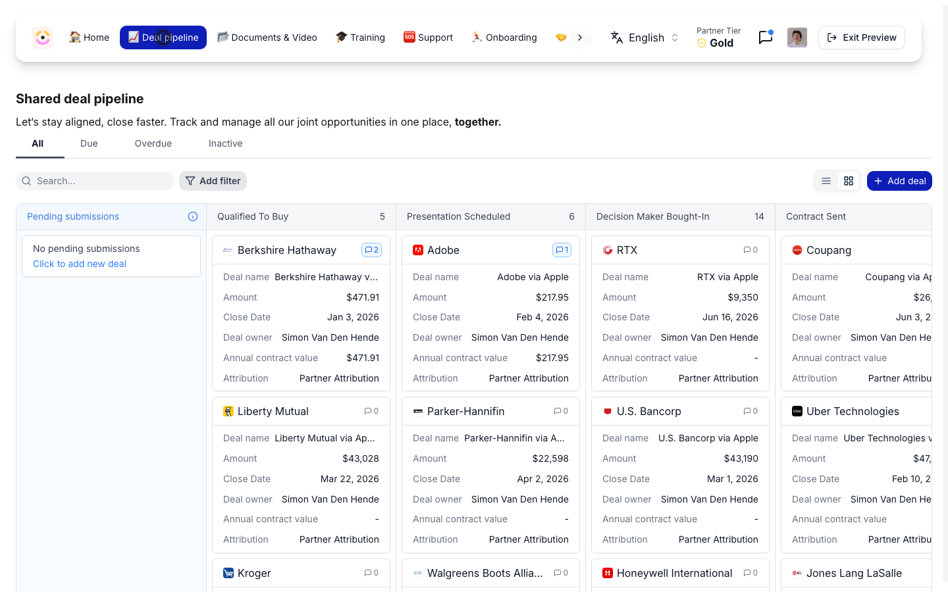Open the Support section

click(x=429, y=37)
